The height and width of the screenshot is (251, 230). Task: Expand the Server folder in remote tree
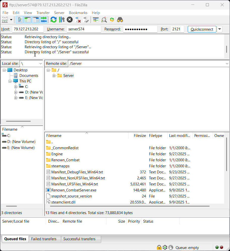click(54, 76)
